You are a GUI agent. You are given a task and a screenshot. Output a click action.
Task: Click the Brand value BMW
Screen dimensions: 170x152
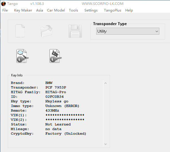click(49, 83)
